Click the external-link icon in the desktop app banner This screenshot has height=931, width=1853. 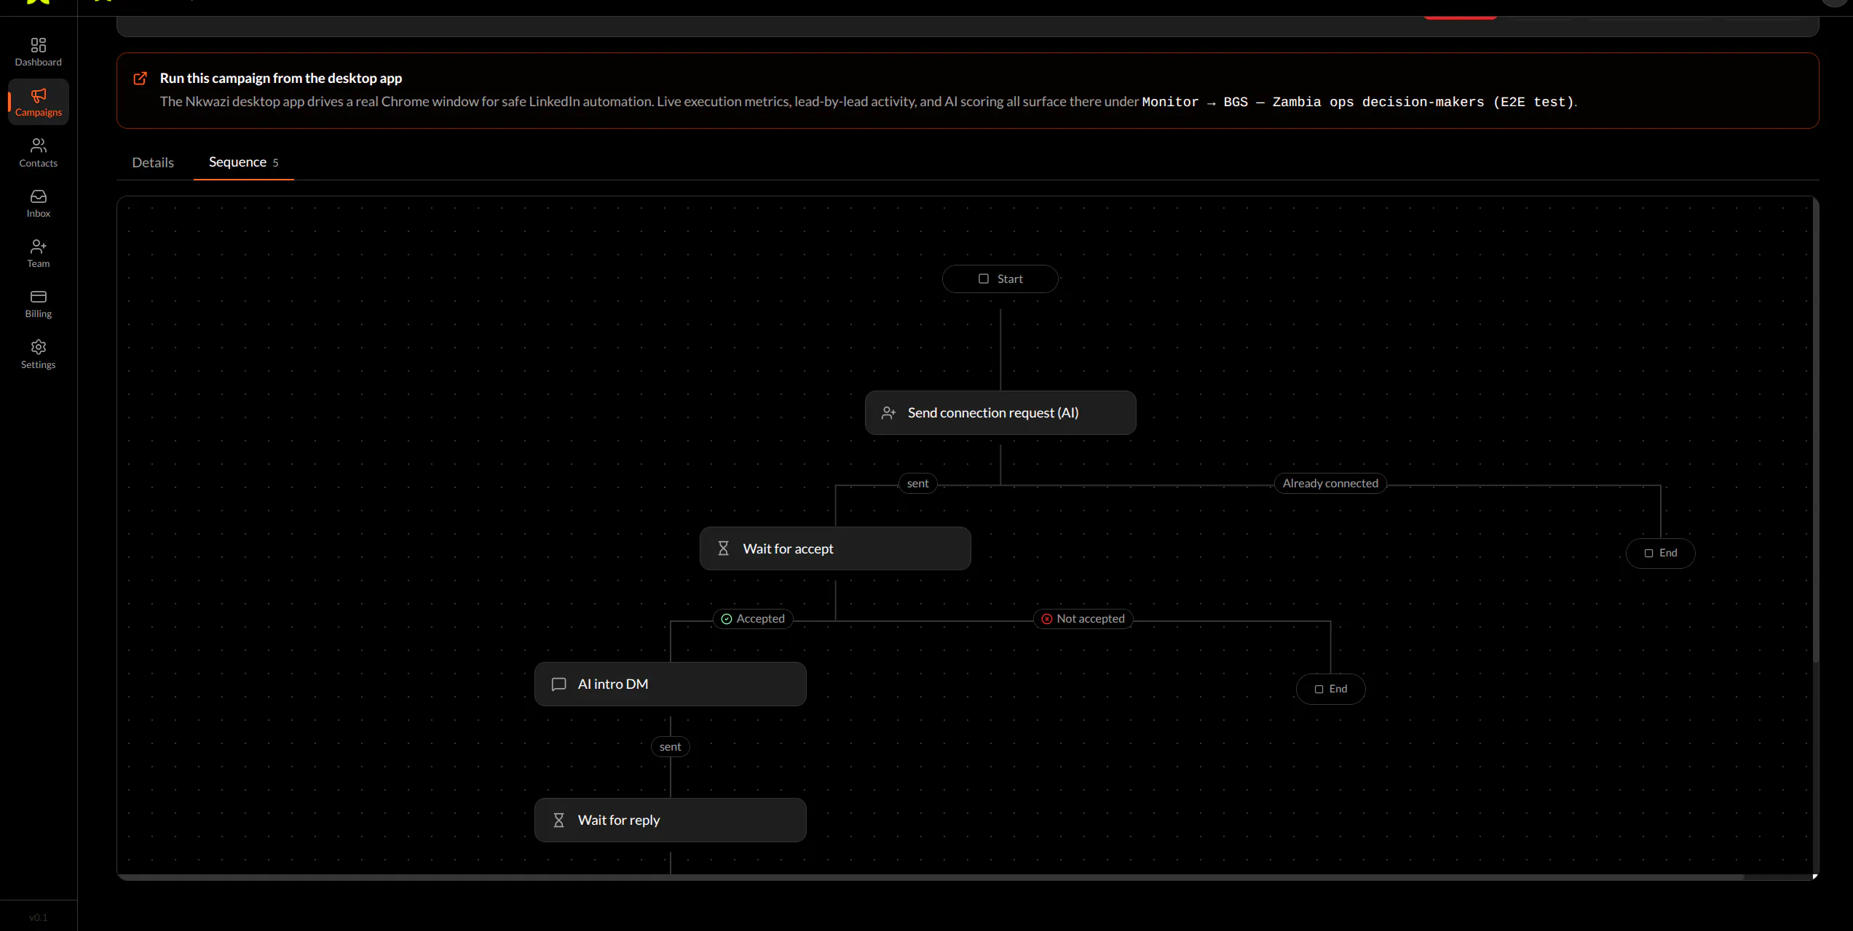[141, 79]
